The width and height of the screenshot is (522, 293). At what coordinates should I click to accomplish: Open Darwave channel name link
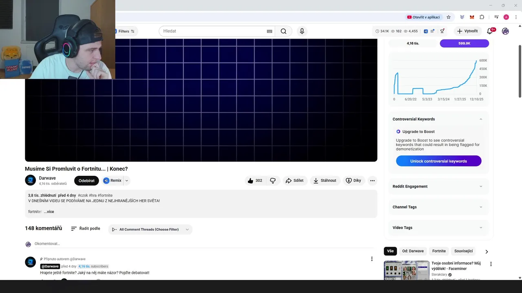point(47,178)
